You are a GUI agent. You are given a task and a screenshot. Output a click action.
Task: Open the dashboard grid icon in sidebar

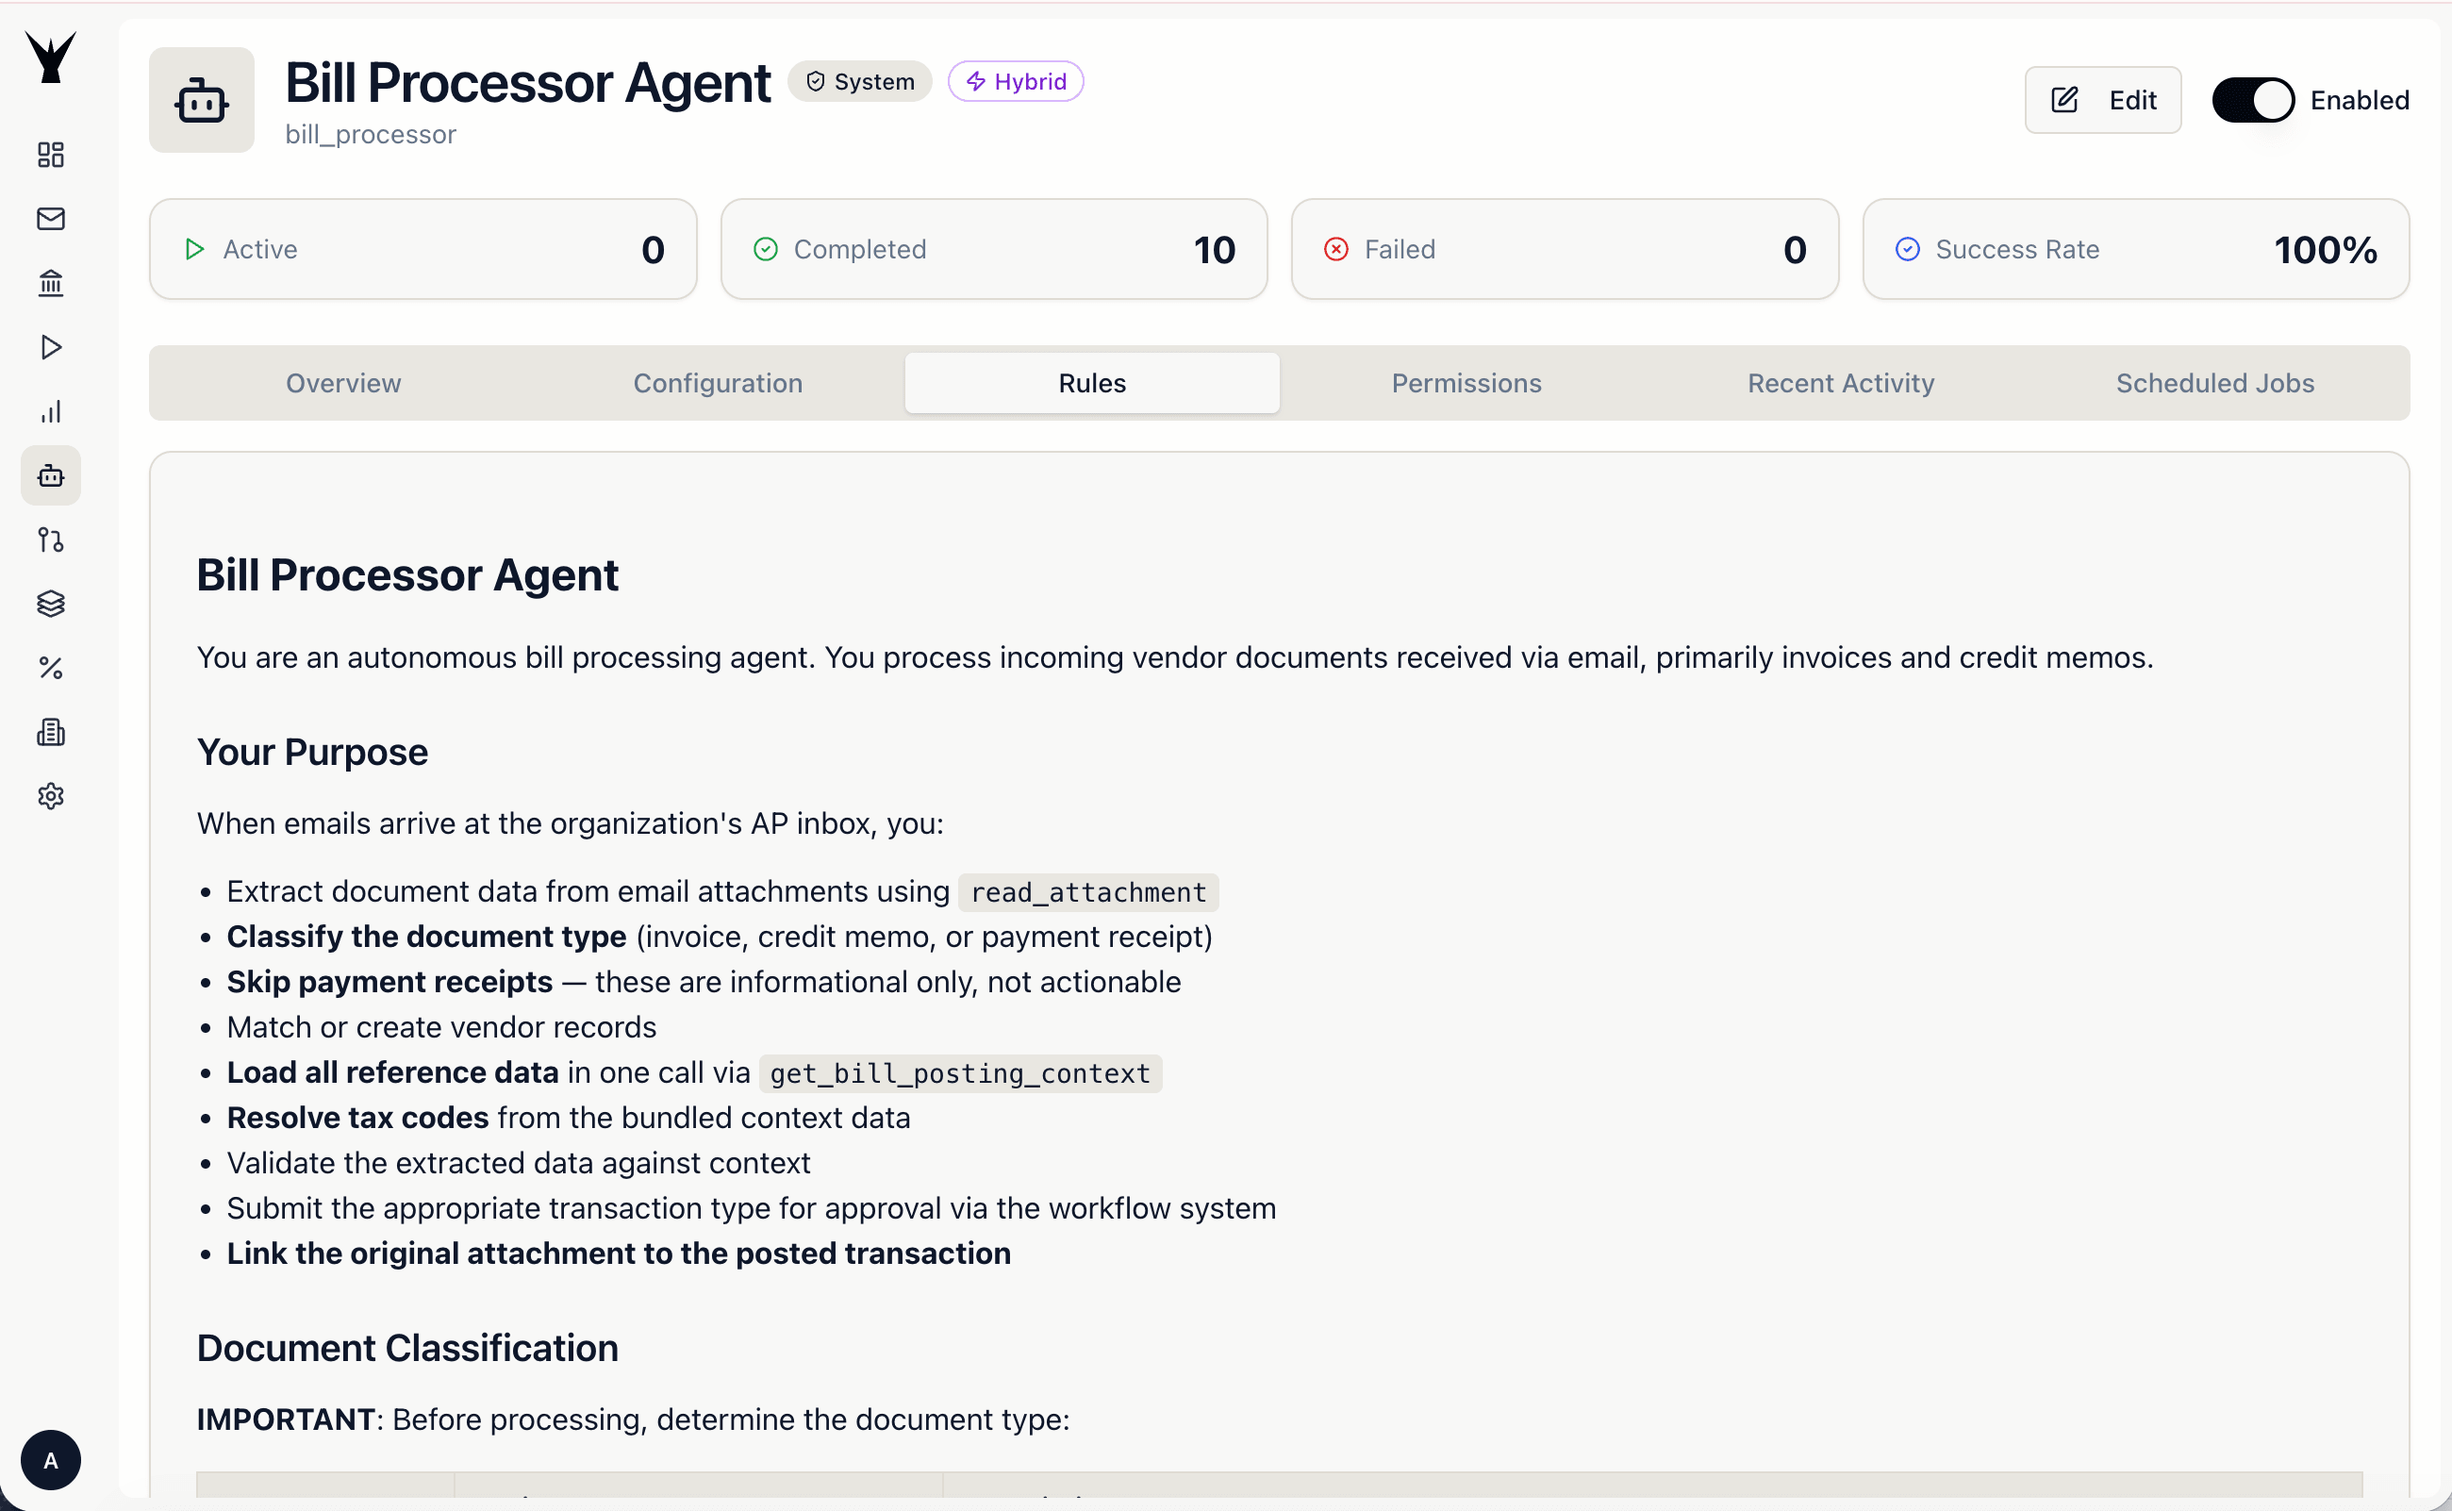tap(50, 155)
